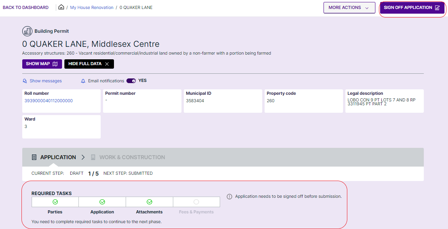Viewport: 448px width, 229px height.
Task: Select the Application tab
Action: (x=58, y=157)
